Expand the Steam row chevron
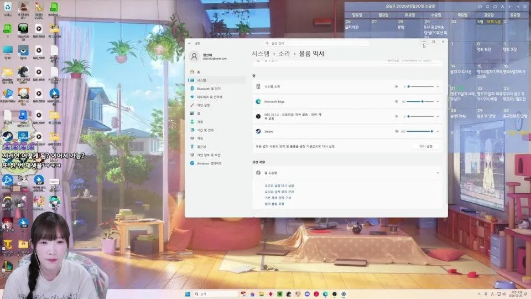Image resolution: width=531 pixels, height=299 pixels. click(x=438, y=131)
